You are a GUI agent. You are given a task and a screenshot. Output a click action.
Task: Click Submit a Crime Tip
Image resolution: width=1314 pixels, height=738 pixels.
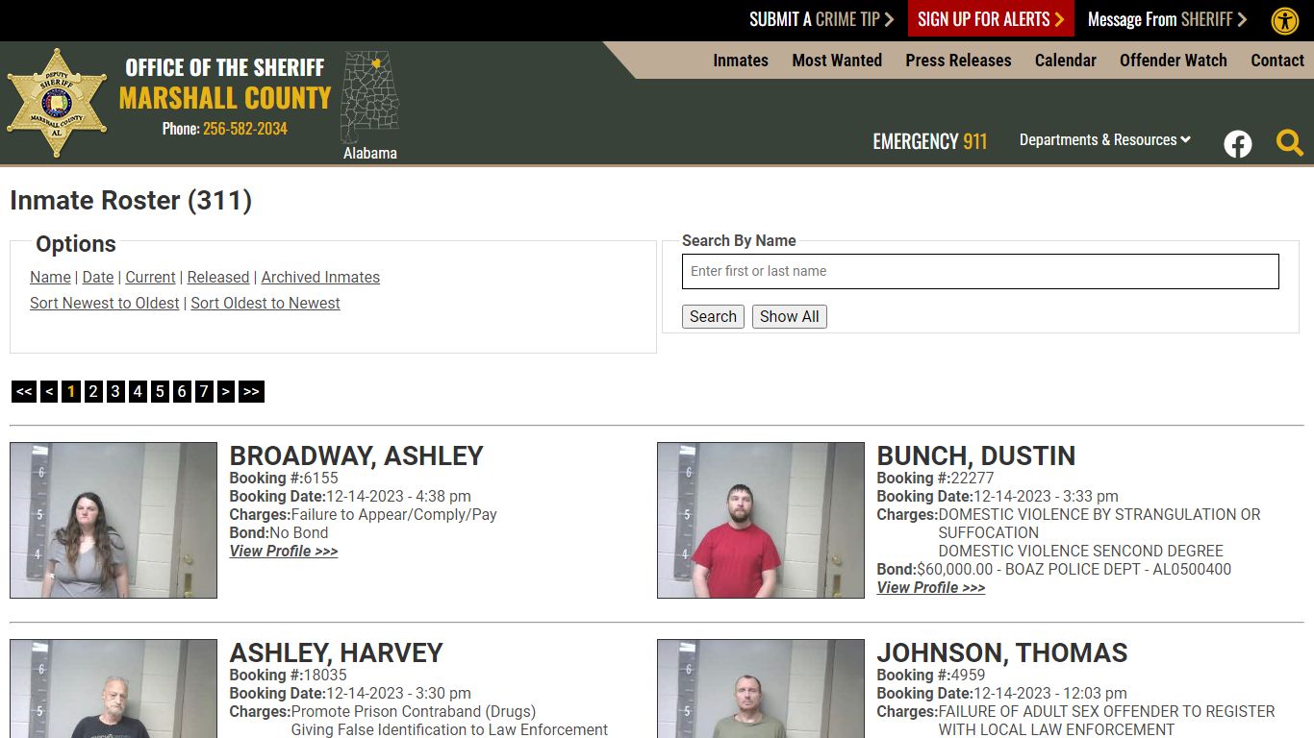(821, 19)
